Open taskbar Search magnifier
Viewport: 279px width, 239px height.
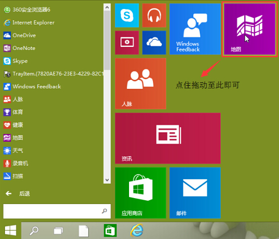pyautogui.click(x=34, y=231)
